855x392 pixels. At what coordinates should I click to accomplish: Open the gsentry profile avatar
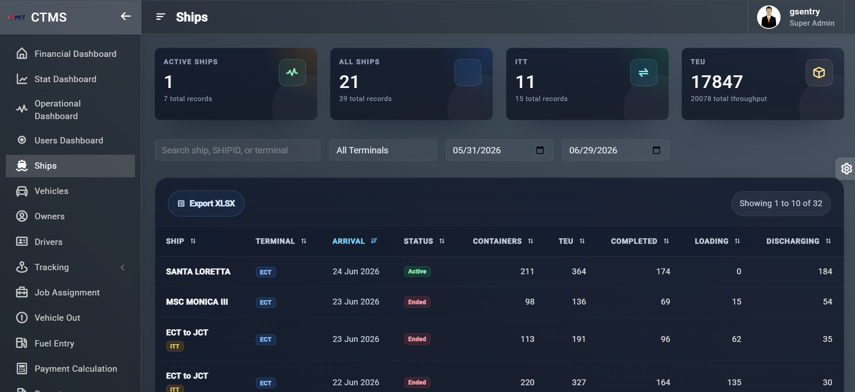[768, 17]
